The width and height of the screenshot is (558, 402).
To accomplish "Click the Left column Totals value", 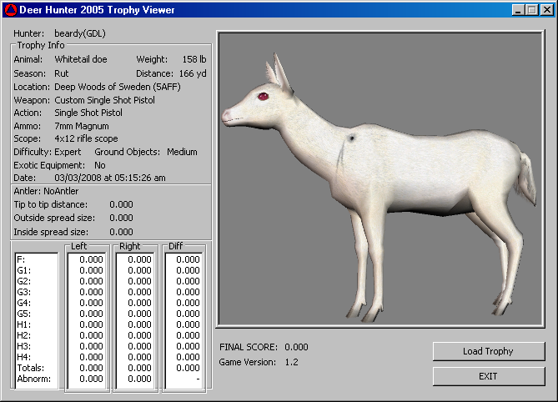I will click(91, 368).
